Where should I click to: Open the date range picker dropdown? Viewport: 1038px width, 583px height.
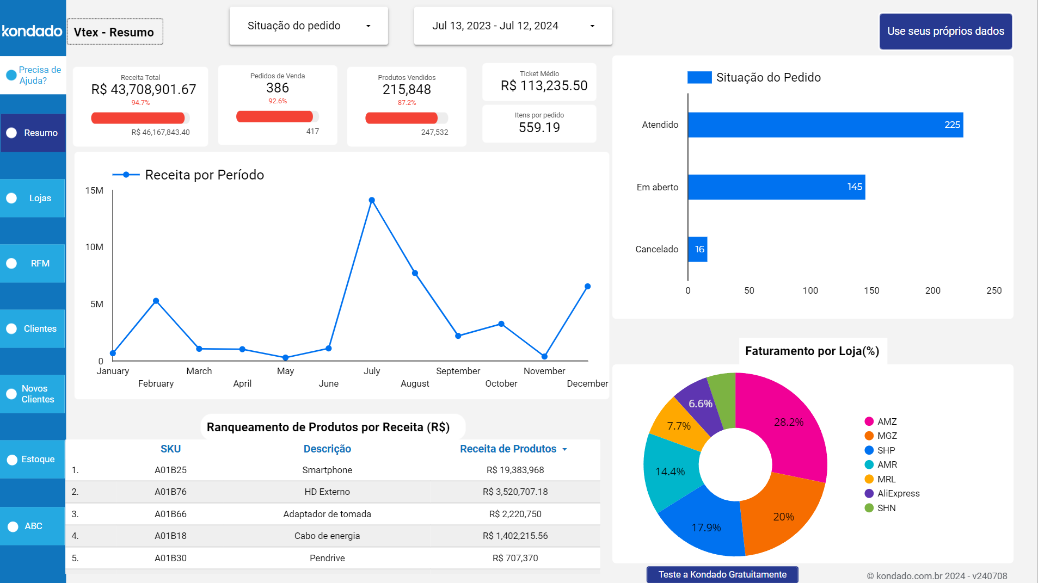[x=512, y=25]
